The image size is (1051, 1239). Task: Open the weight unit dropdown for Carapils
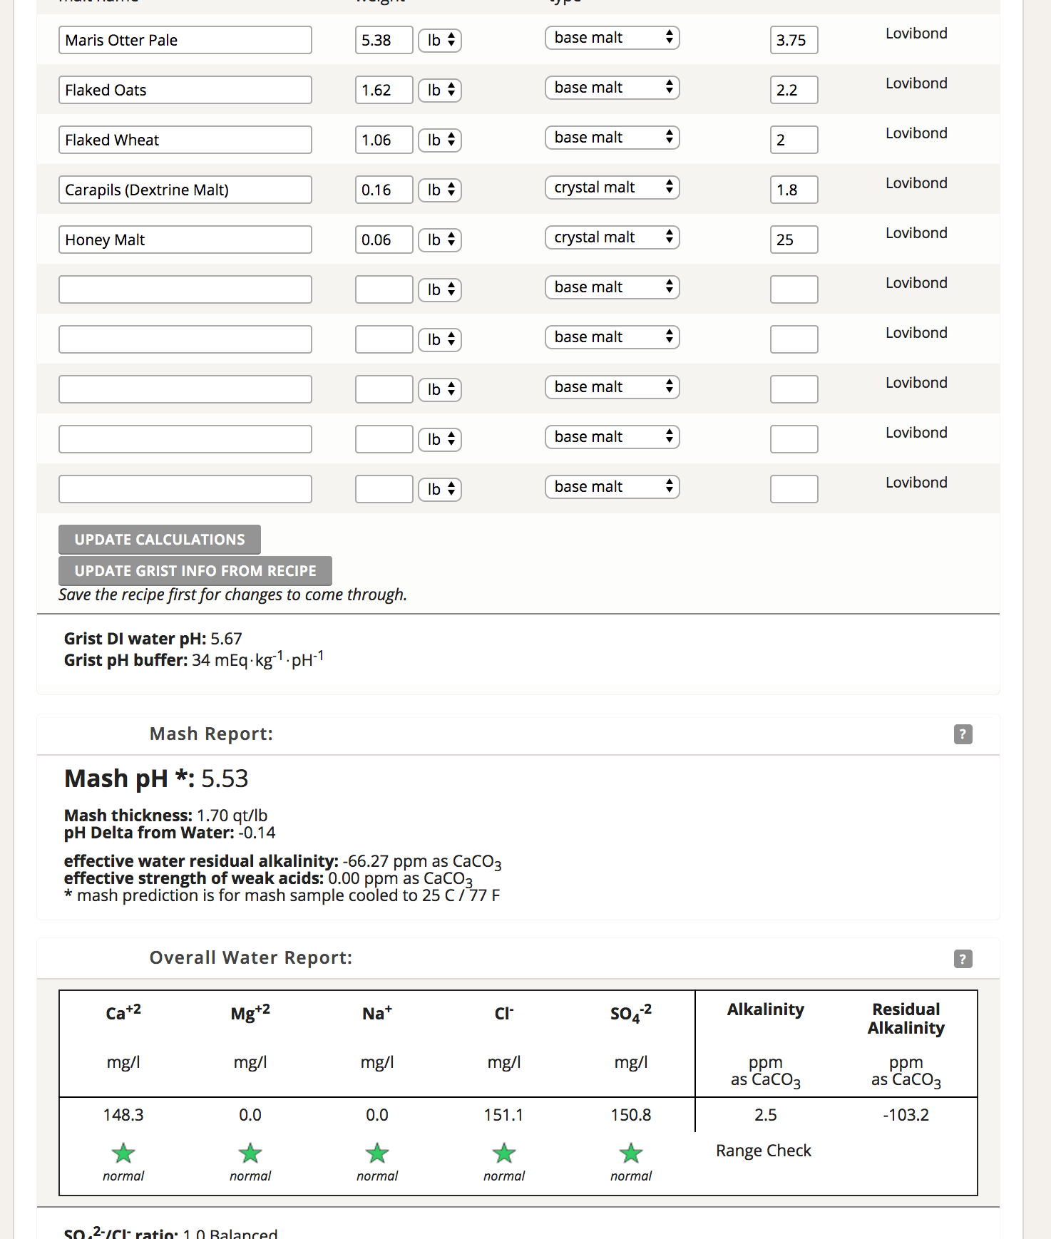[440, 190]
